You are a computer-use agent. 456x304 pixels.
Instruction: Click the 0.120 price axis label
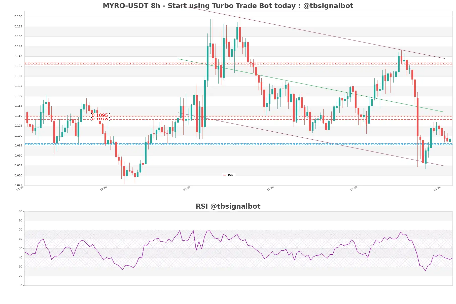[x=18, y=96]
